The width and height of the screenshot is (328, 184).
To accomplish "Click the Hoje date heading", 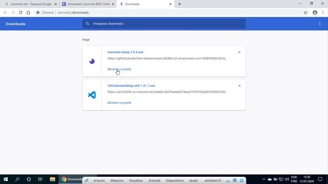I will [x=86, y=40].
